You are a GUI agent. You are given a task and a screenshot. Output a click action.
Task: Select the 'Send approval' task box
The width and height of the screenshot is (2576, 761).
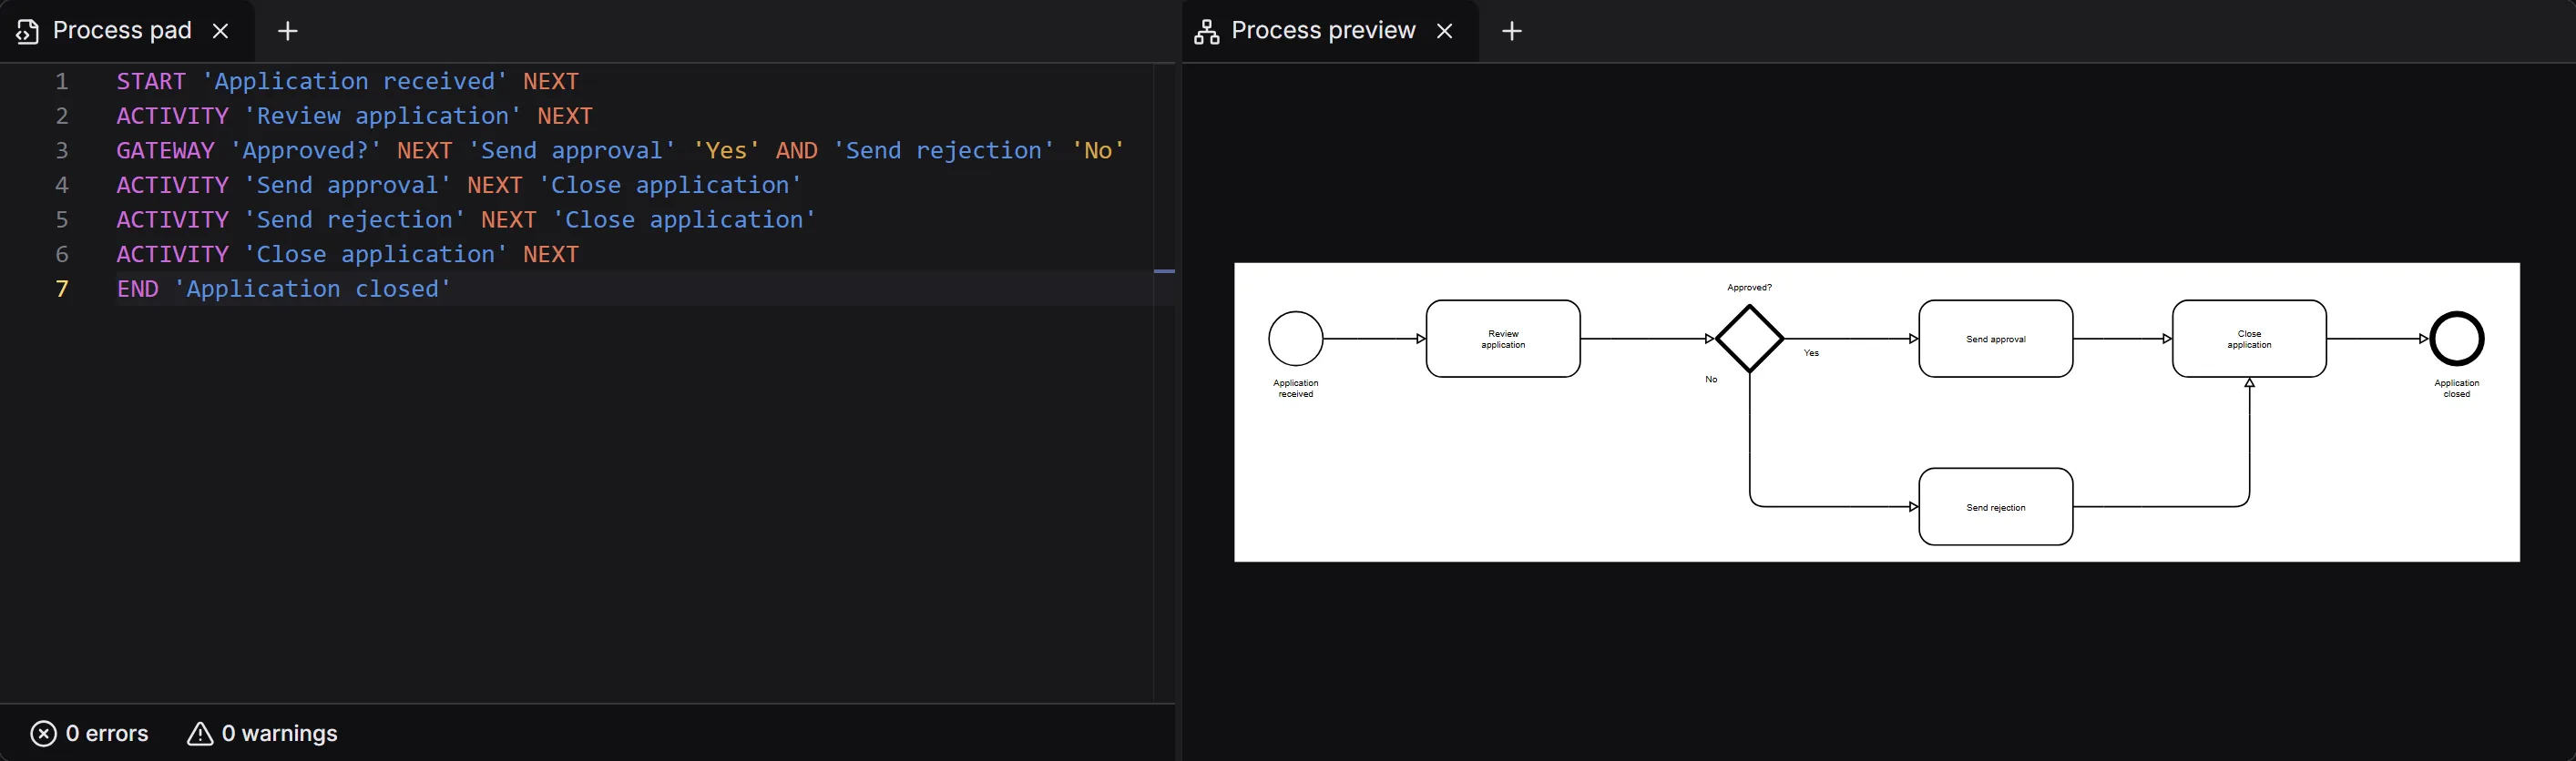pyautogui.click(x=1996, y=339)
